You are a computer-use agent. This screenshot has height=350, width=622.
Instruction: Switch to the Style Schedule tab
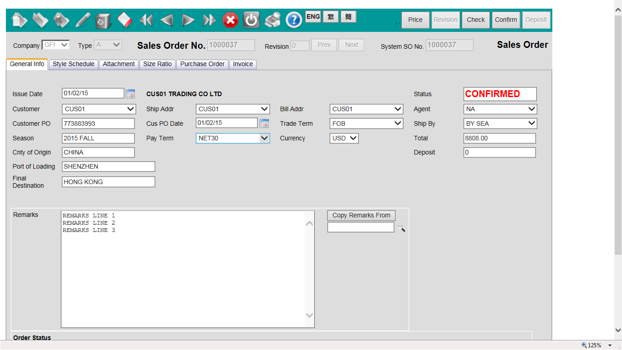73,64
